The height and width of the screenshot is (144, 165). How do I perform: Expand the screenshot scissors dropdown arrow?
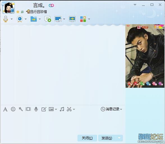[74, 109]
